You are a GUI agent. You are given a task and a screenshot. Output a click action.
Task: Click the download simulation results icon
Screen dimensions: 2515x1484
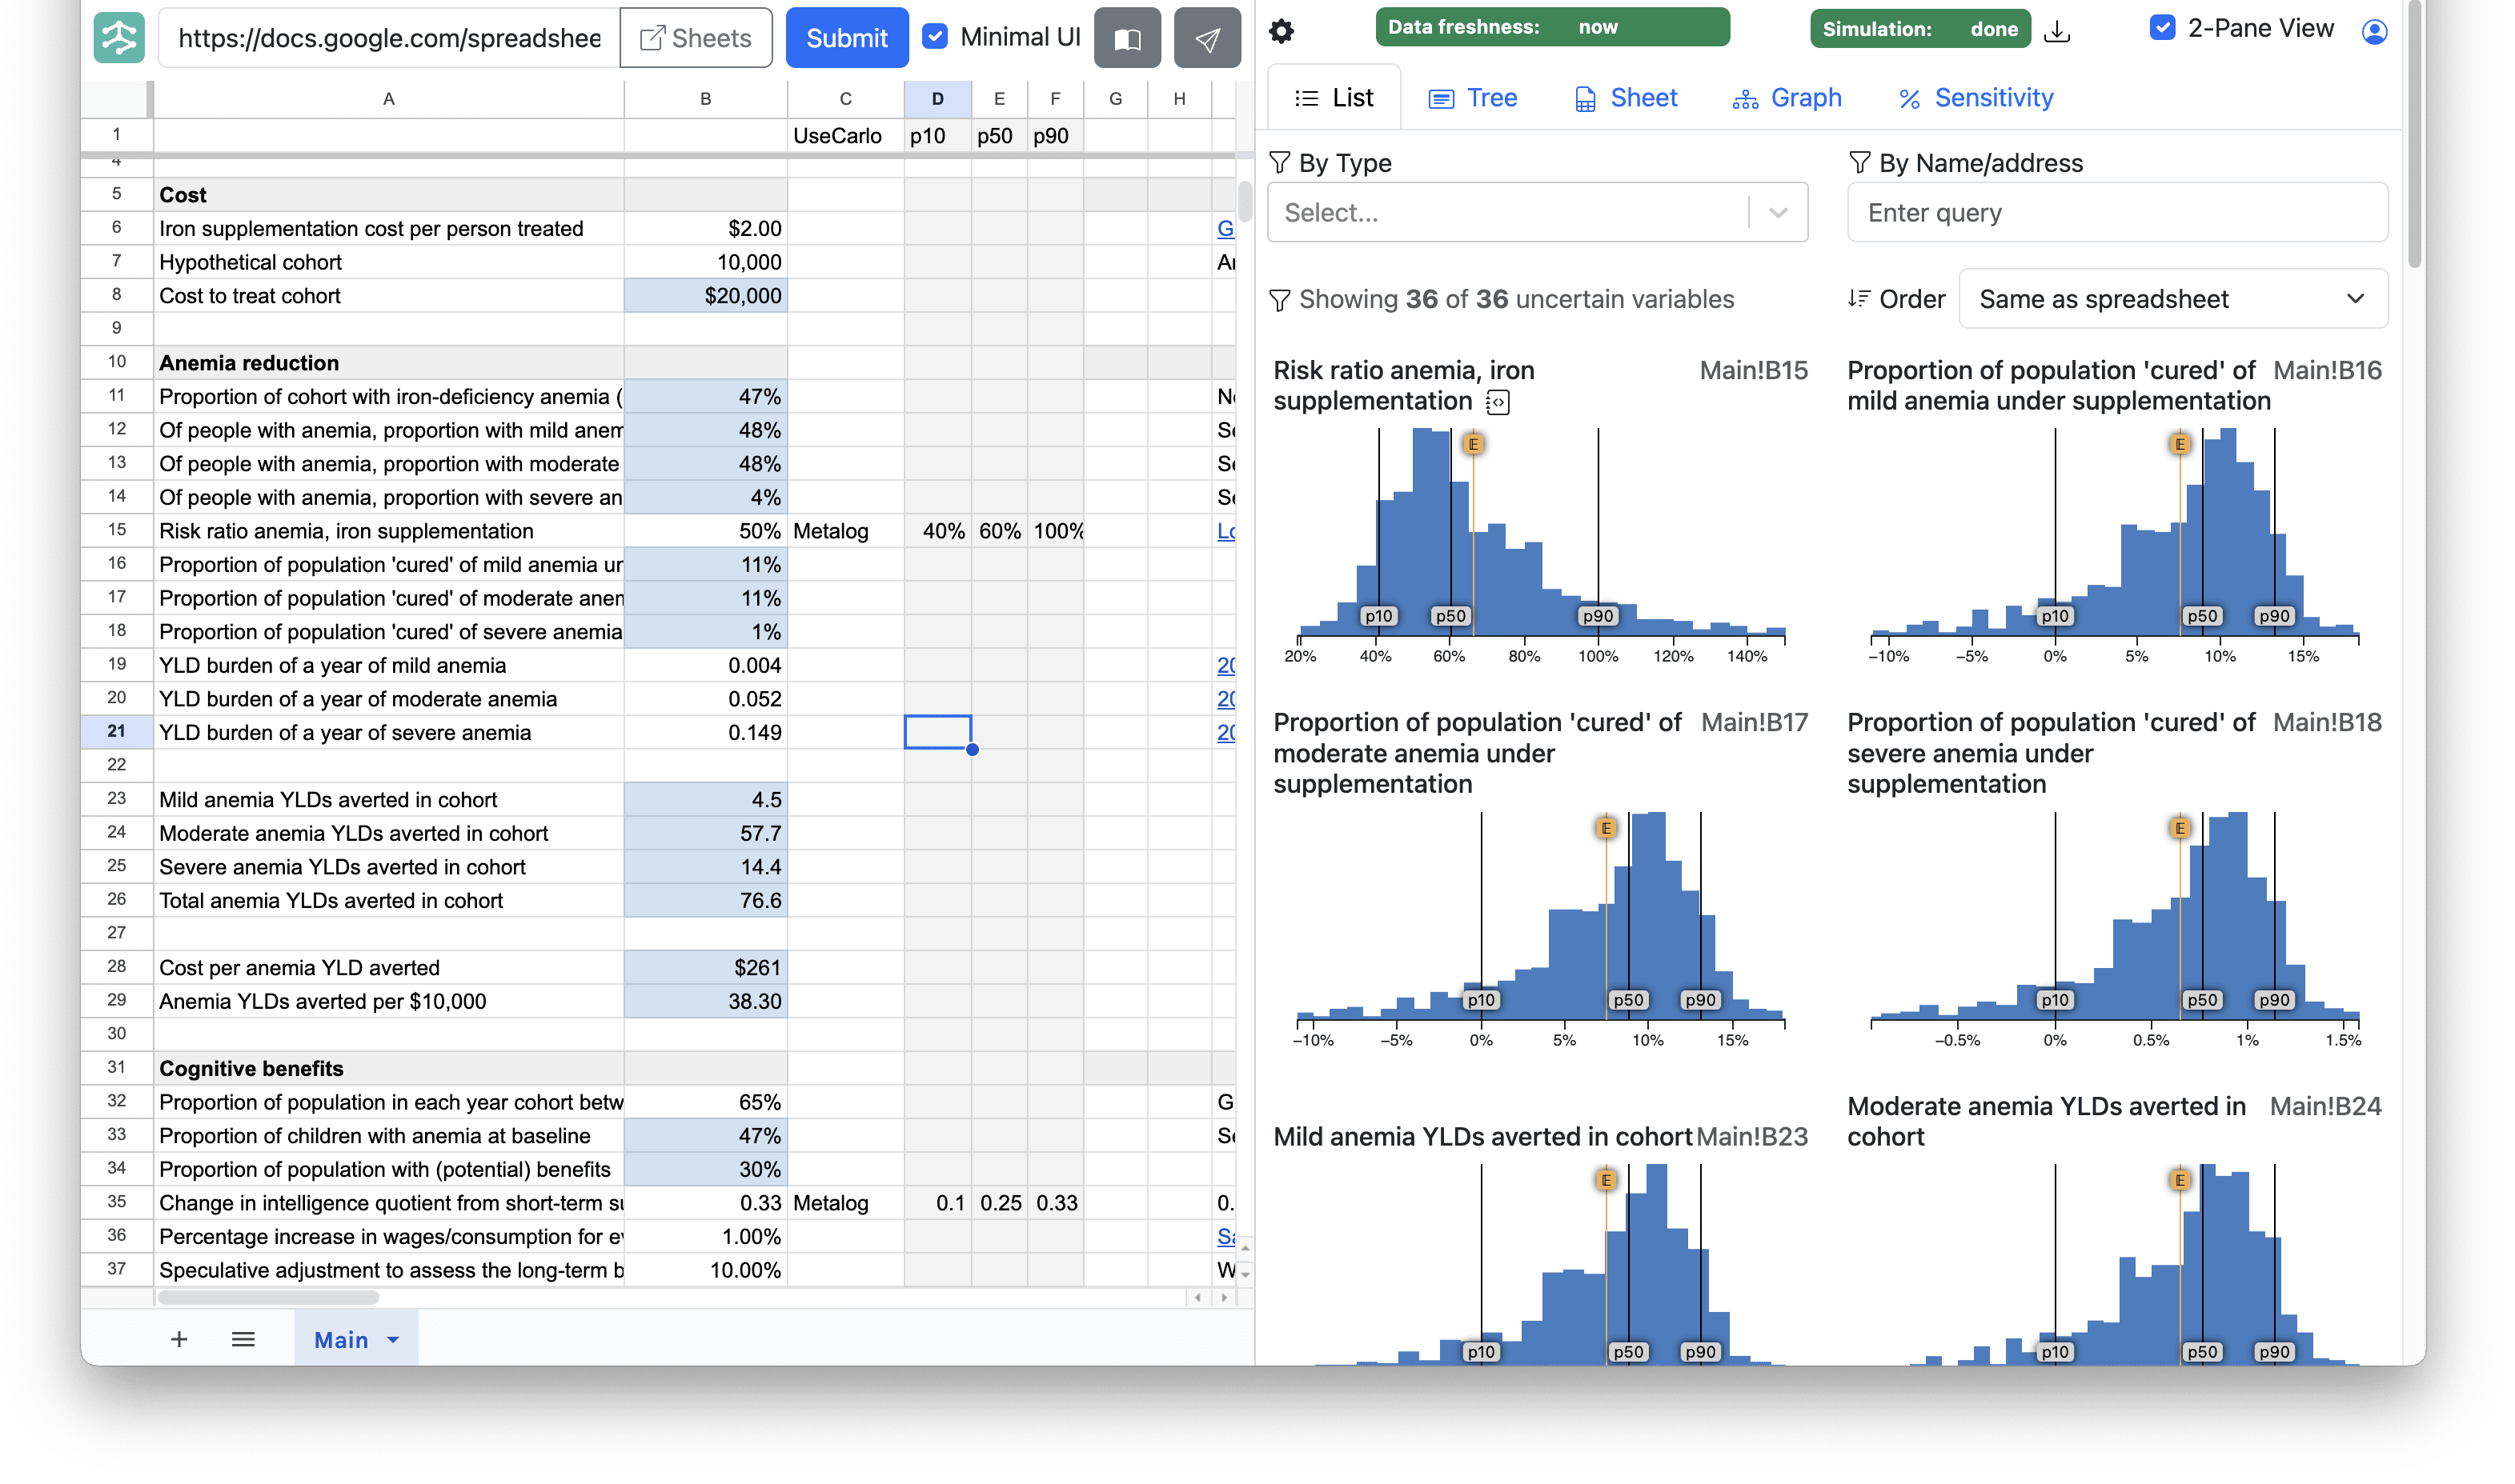[x=2058, y=31]
